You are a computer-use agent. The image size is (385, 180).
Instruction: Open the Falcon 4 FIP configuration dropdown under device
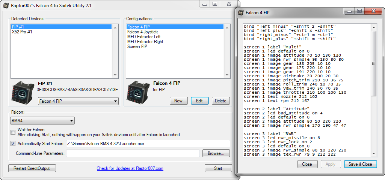(x=78, y=101)
